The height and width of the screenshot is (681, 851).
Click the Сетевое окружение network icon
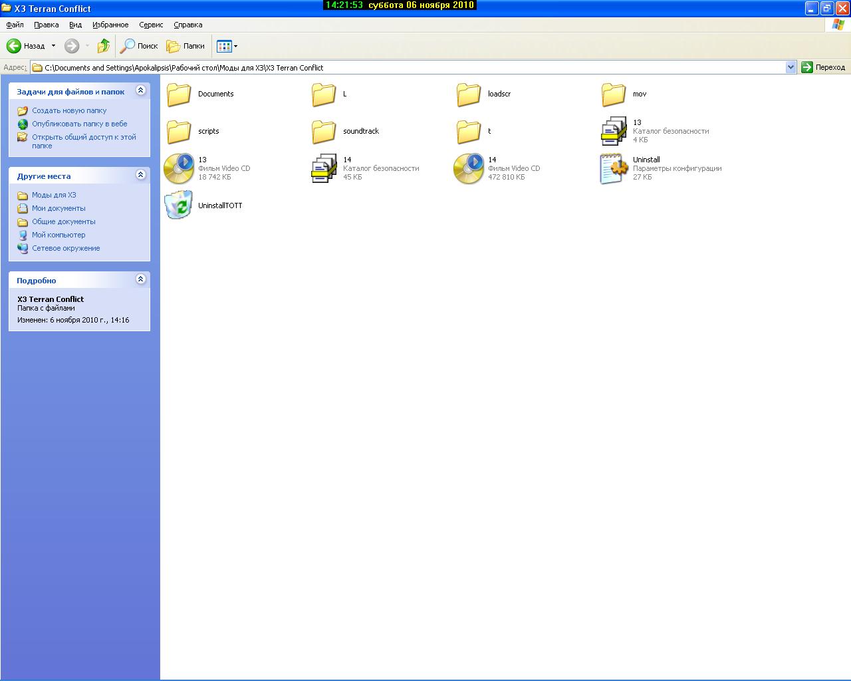[x=23, y=249]
